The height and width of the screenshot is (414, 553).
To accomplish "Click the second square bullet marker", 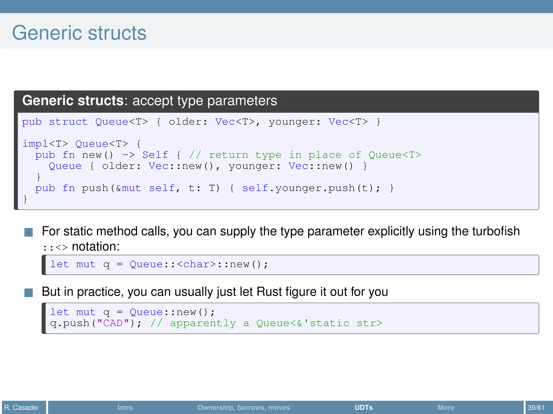I will [29, 292].
